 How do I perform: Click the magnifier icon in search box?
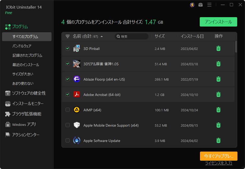click(118, 36)
